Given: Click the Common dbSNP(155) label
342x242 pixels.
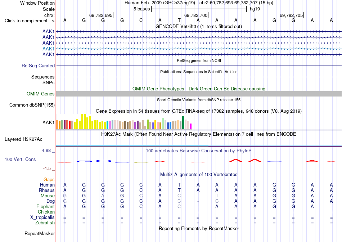Looking at the screenshot, I should (32, 105).
